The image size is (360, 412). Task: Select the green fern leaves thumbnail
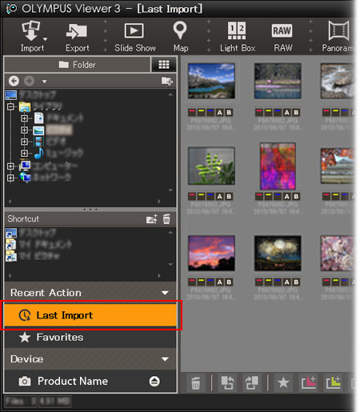tap(211, 166)
